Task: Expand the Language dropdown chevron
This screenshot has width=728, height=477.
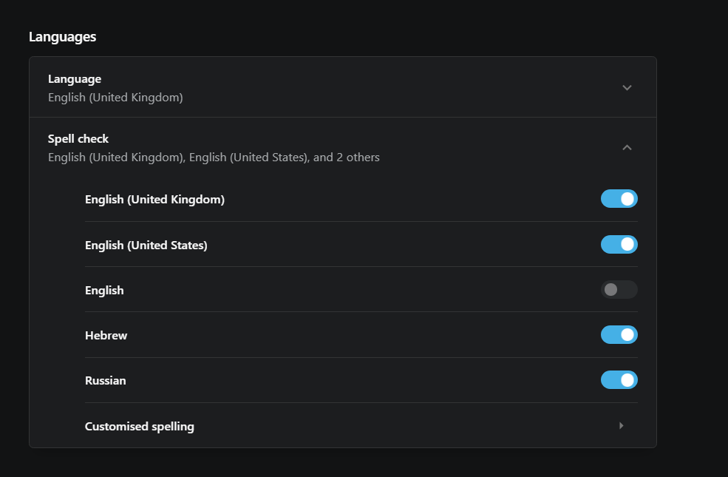Action: point(627,88)
